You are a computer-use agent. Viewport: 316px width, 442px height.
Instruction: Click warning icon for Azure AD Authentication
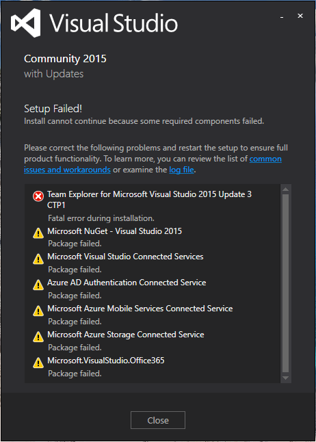coord(38,285)
